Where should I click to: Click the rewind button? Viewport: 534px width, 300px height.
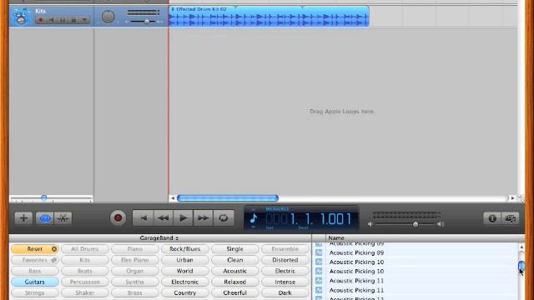(x=164, y=218)
